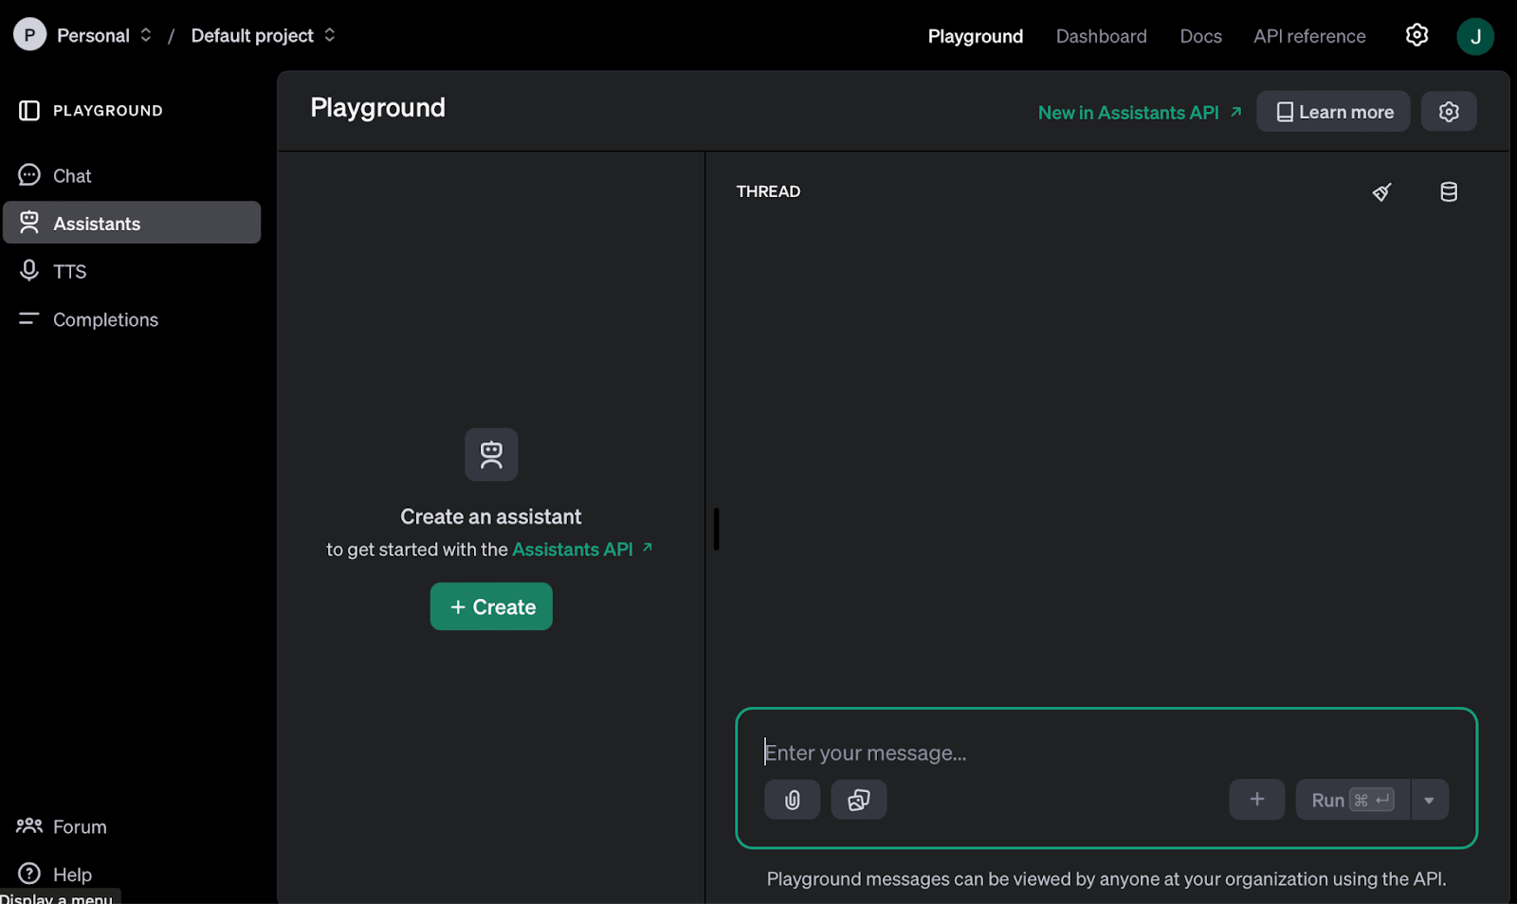Open the API reference tab
The height and width of the screenshot is (904, 1517).
pyautogui.click(x=1310, y=36)
